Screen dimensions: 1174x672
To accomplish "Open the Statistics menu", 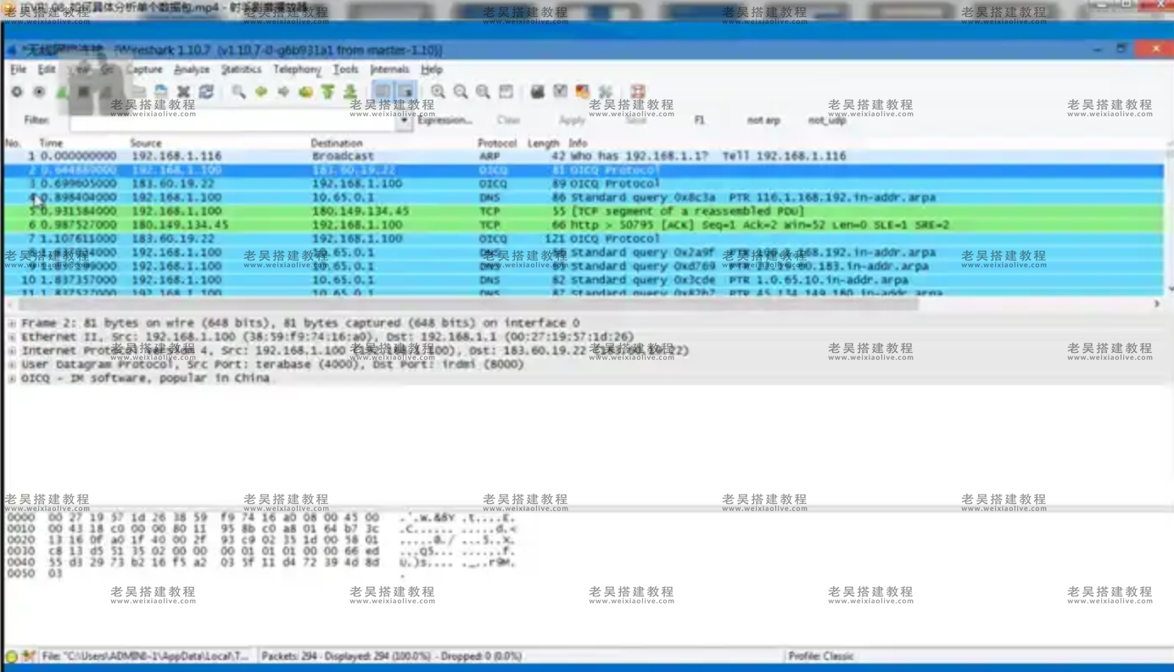I will tap(241, 70).
